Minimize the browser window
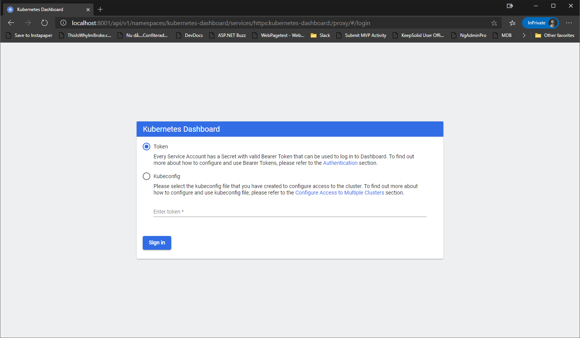Image resolution: width=580 pixels, height=338 pixels. (536, 6)
